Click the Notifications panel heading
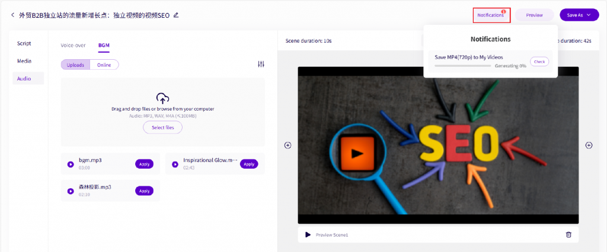The width and height of the screenshot is (607, 252). tap(490, 39)
